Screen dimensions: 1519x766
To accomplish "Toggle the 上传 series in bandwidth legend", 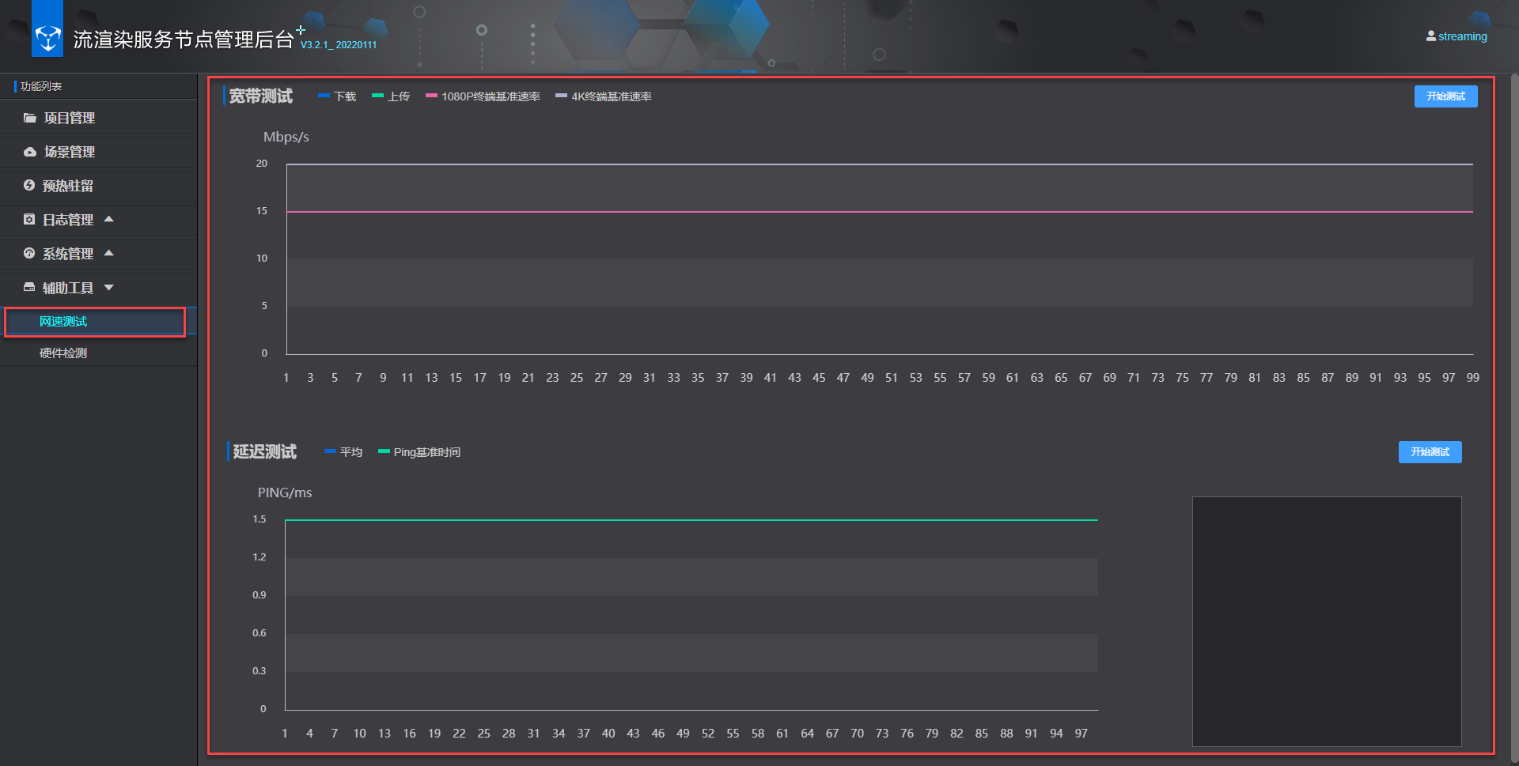I will click(x=391, y=96).
